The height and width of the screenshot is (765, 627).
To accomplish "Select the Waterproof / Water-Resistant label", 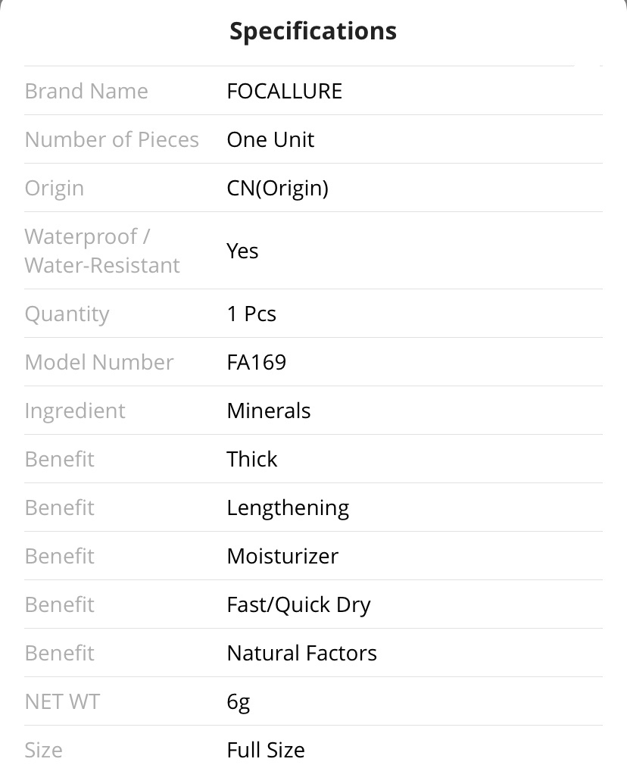I will [102, 251].
